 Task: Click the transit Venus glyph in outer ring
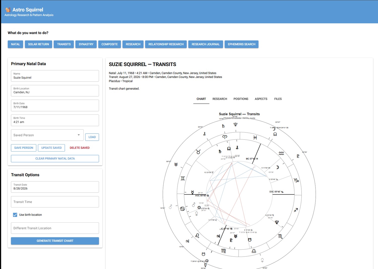point(262,260)
